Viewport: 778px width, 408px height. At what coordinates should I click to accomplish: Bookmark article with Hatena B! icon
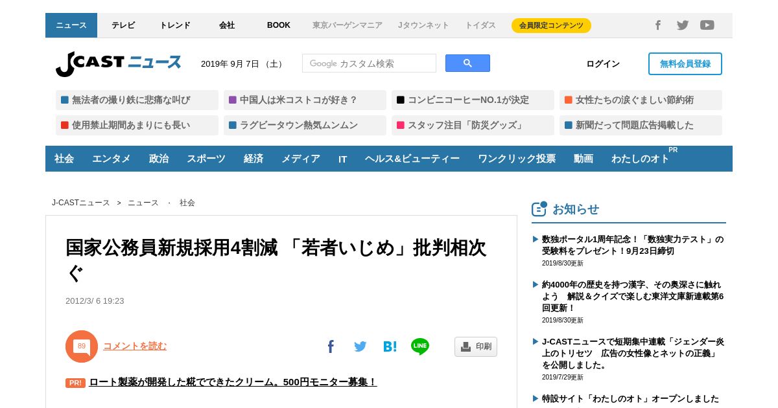point(390,346)
